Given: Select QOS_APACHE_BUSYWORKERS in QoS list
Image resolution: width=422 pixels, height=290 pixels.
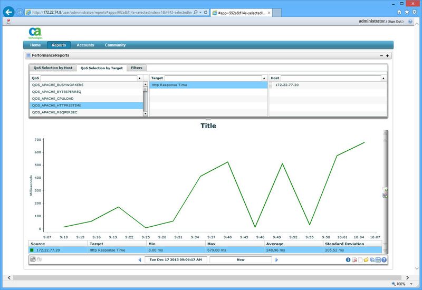Looking at the screenshot, I should pos(87,85).
